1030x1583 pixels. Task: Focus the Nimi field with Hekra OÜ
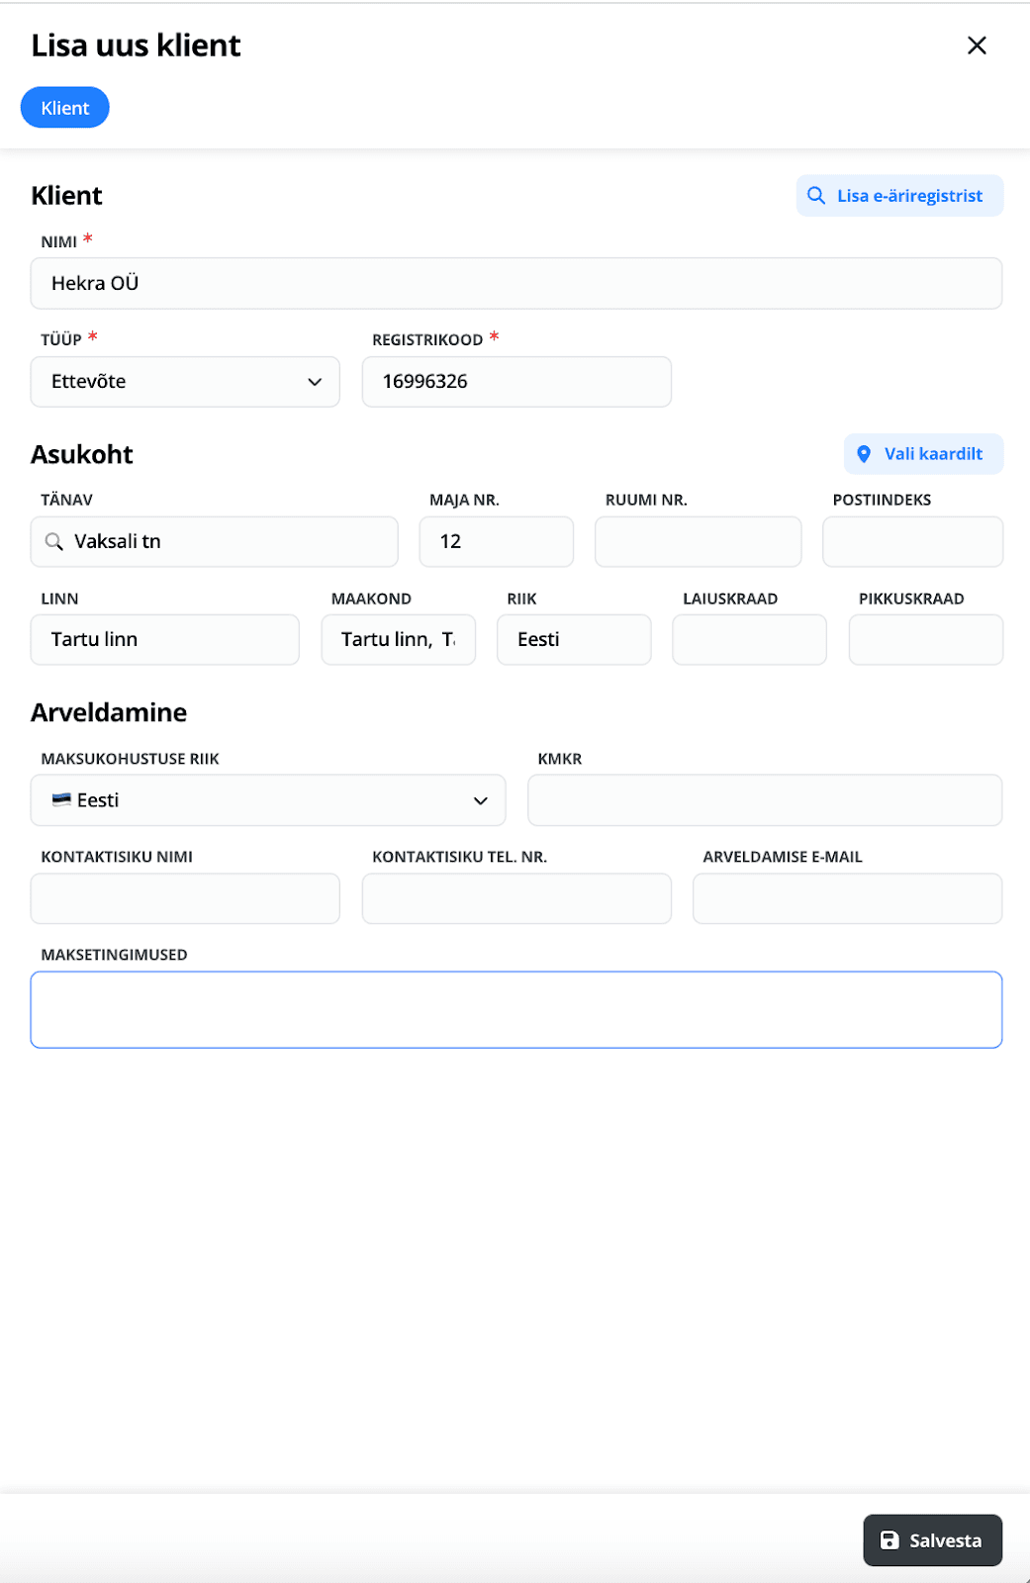tap(516, 284)
